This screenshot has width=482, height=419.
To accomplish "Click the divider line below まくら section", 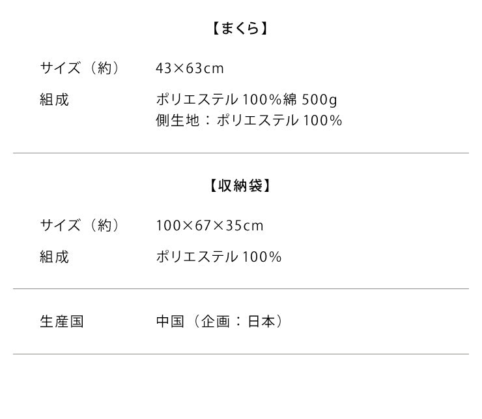I will pyautogui.click(x=241, y=153).
